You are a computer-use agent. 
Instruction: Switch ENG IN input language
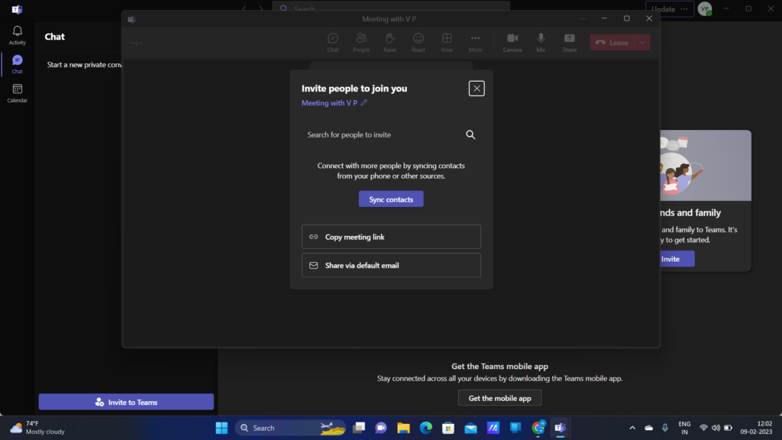(685, 428)
